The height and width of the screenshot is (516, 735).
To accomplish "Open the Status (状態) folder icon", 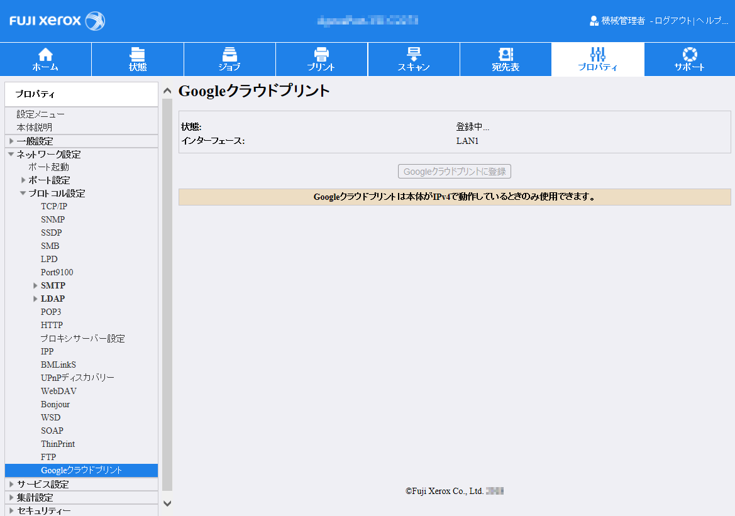I will 137,55.
